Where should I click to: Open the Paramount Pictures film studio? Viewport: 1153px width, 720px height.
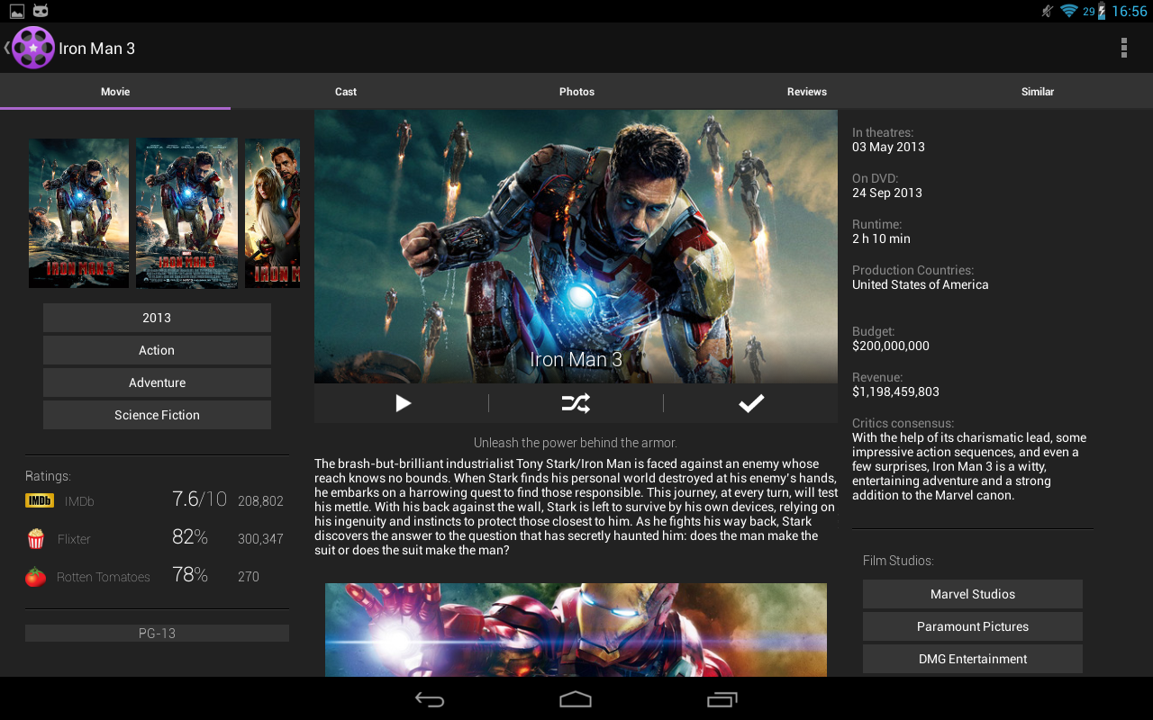coord(973,626)
